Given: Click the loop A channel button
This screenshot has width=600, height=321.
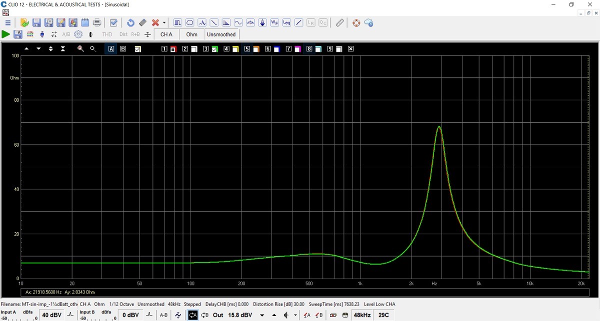Looking at the screenshot, I should 193,315.
